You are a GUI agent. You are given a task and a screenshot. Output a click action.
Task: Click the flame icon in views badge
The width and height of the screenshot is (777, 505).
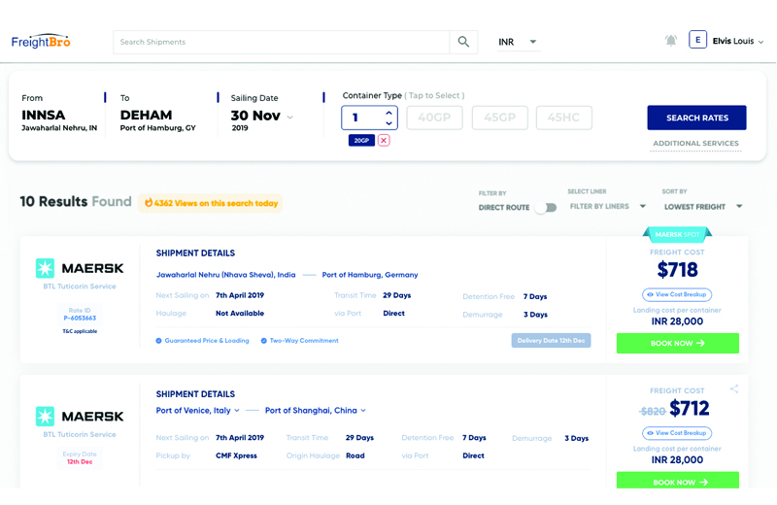click(149, 203)
